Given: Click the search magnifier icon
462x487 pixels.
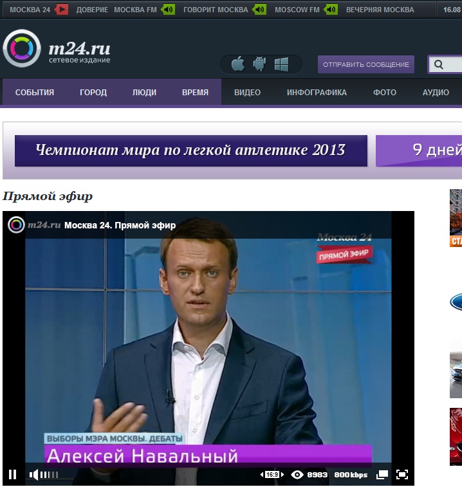Looking at the screenshot, I should click(x=439, y=64).
